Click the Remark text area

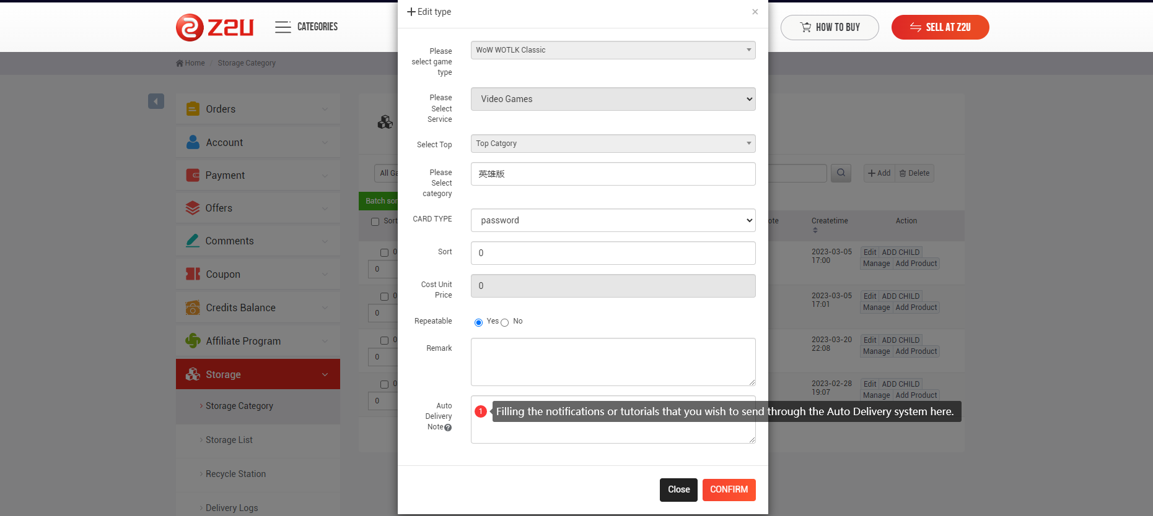[x=613, y=362]
